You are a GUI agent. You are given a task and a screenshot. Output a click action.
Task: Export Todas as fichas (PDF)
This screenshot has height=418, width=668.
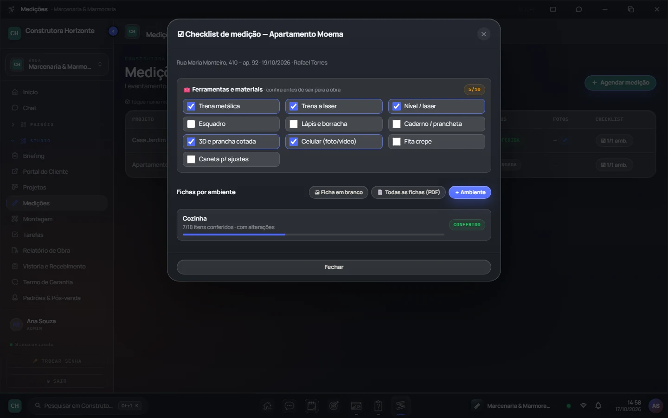[x=408, y=192]
